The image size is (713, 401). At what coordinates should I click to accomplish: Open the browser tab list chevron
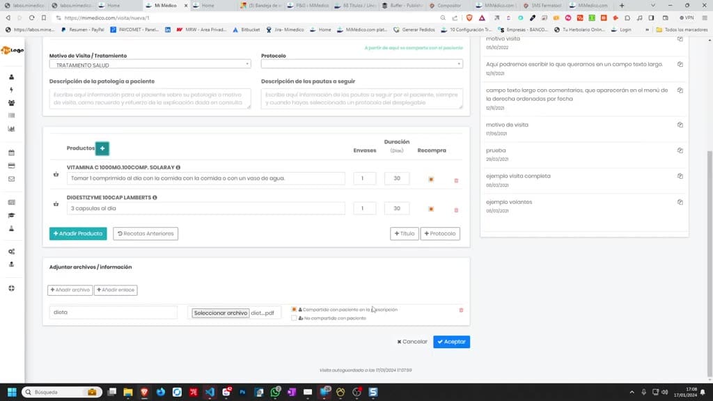click(653, 6)
